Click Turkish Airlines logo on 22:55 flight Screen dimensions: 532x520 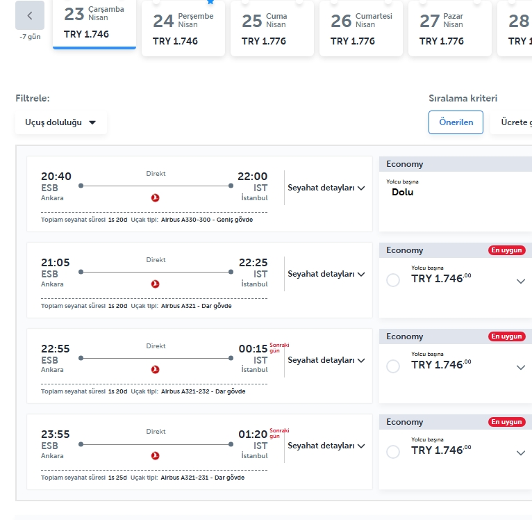tap(156, 370)
